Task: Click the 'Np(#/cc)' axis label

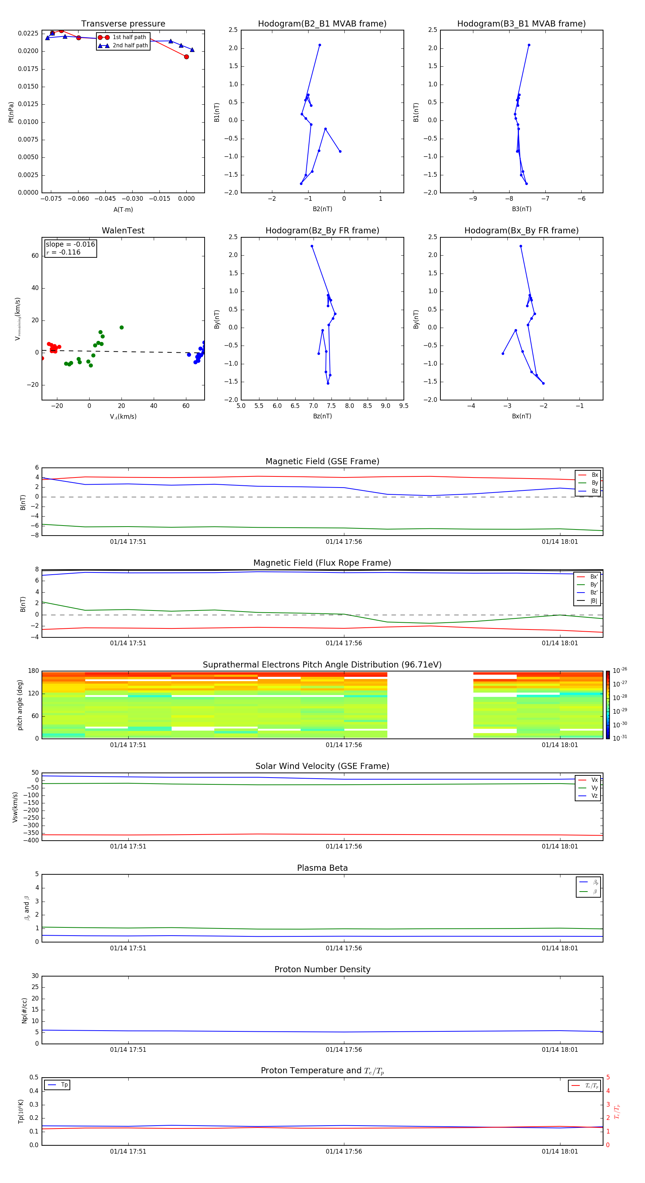Action: tap(24, 1010)
